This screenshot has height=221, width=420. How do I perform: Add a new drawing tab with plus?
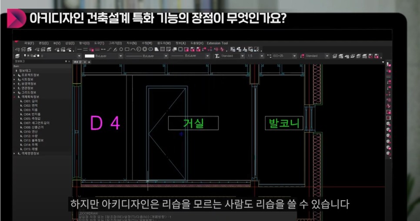pos(89,62)
